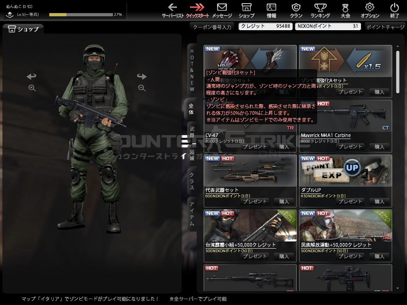Click the price 600NEXONポイント(3日)
Viewport: 407px width, 305px height.
228,196
